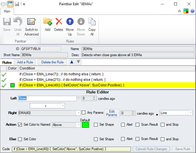This screenshot has height=153, width=196.
Task: Move rule up with blue arrow icon
Action: 70,21
